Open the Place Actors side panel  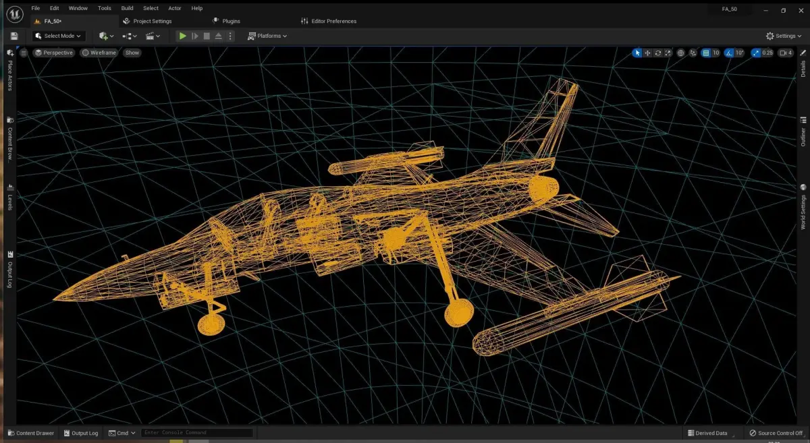point(9,69)
